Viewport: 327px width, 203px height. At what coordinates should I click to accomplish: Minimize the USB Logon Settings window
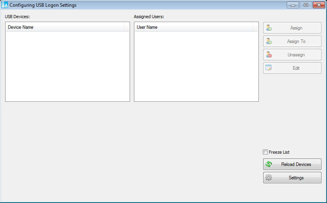(x=293, y=5)
